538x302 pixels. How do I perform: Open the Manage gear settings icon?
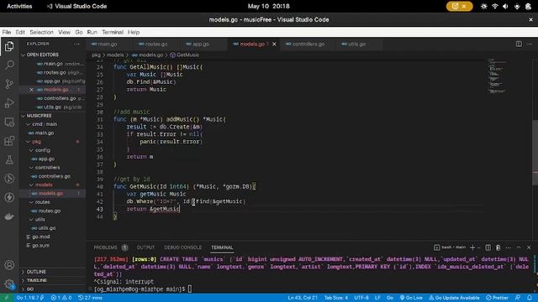tap(9, 284)
